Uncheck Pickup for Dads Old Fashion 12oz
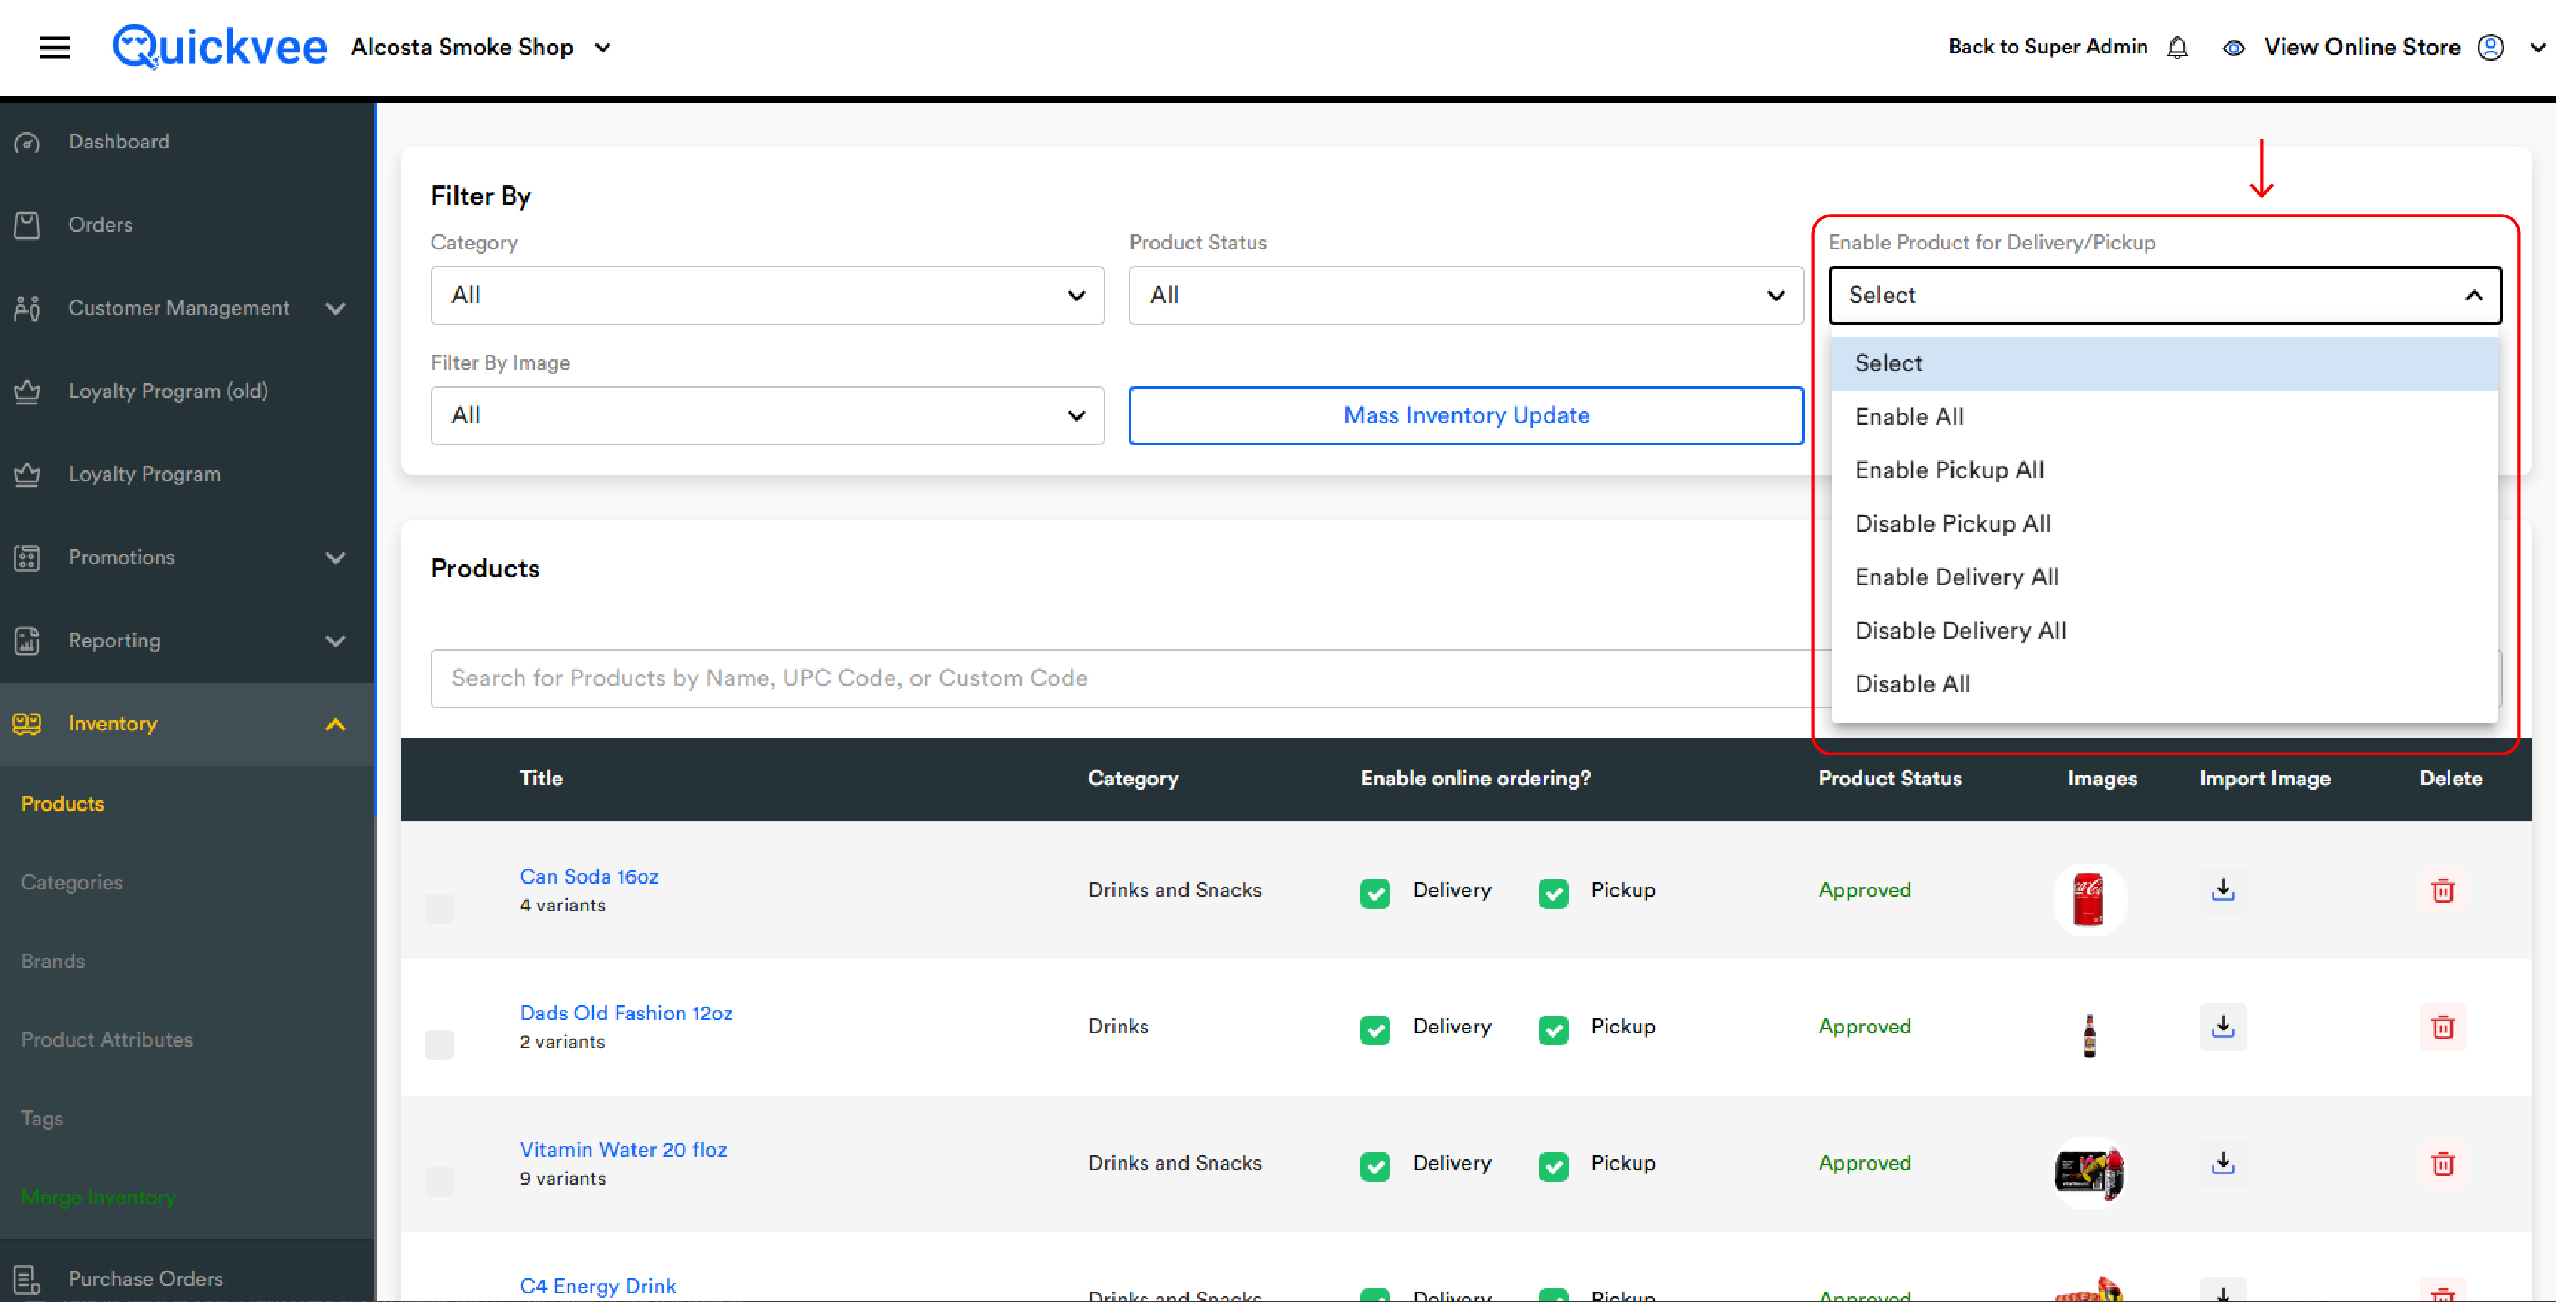This screenshot has height=1302, width=2556. (1553, 1029)
